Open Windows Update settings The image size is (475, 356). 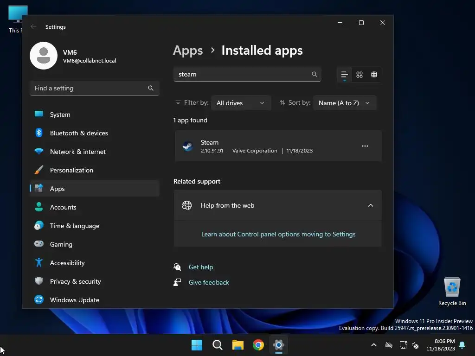95,300
